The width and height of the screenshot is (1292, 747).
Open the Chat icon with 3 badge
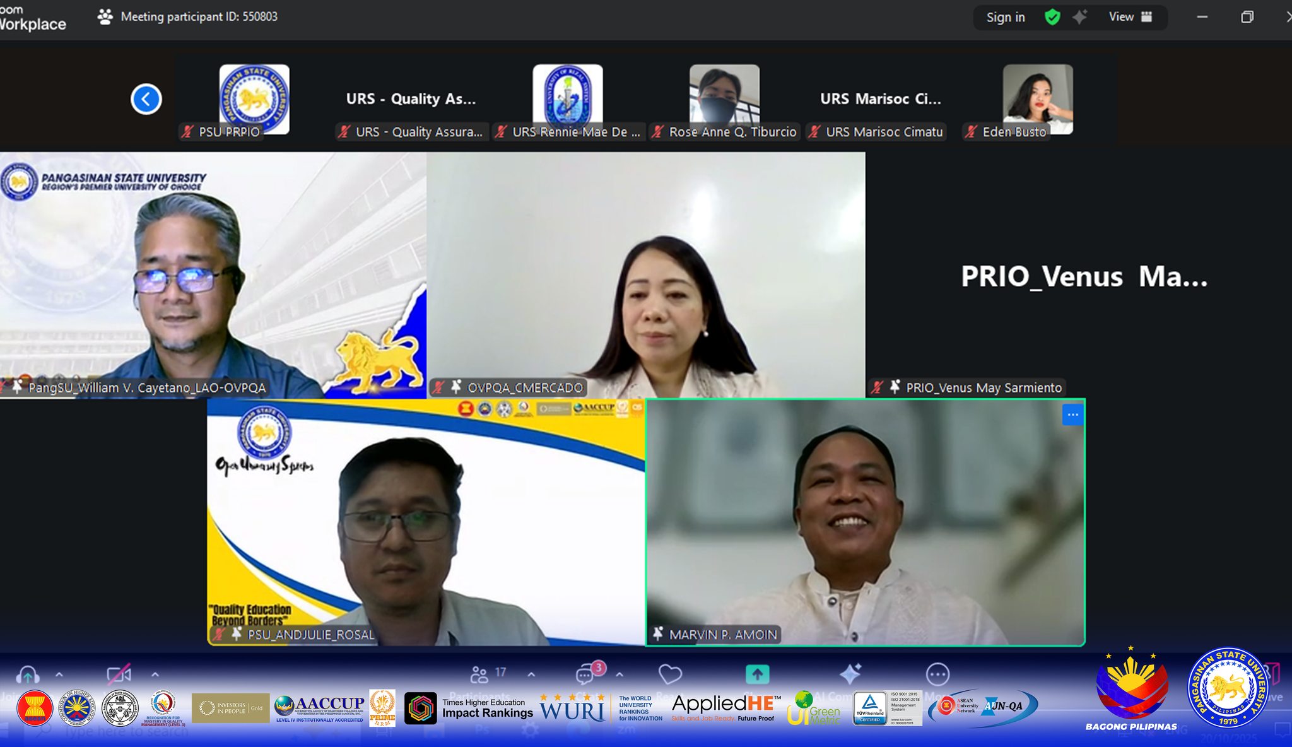(x=585, y=675)
